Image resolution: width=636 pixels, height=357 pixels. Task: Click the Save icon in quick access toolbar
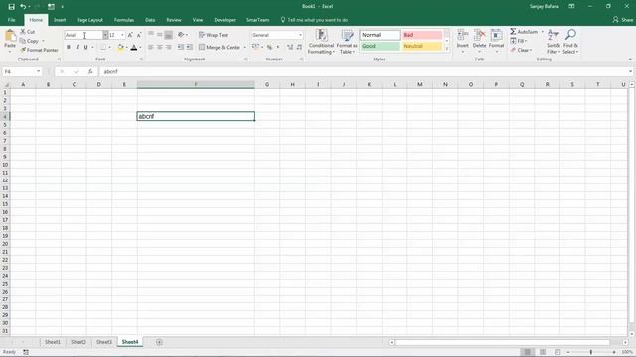11,7
